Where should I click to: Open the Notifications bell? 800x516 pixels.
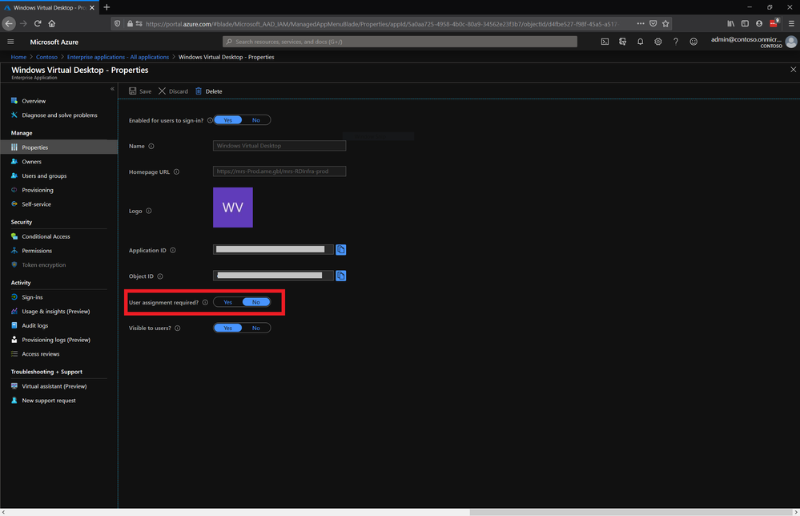click(639, 41)
